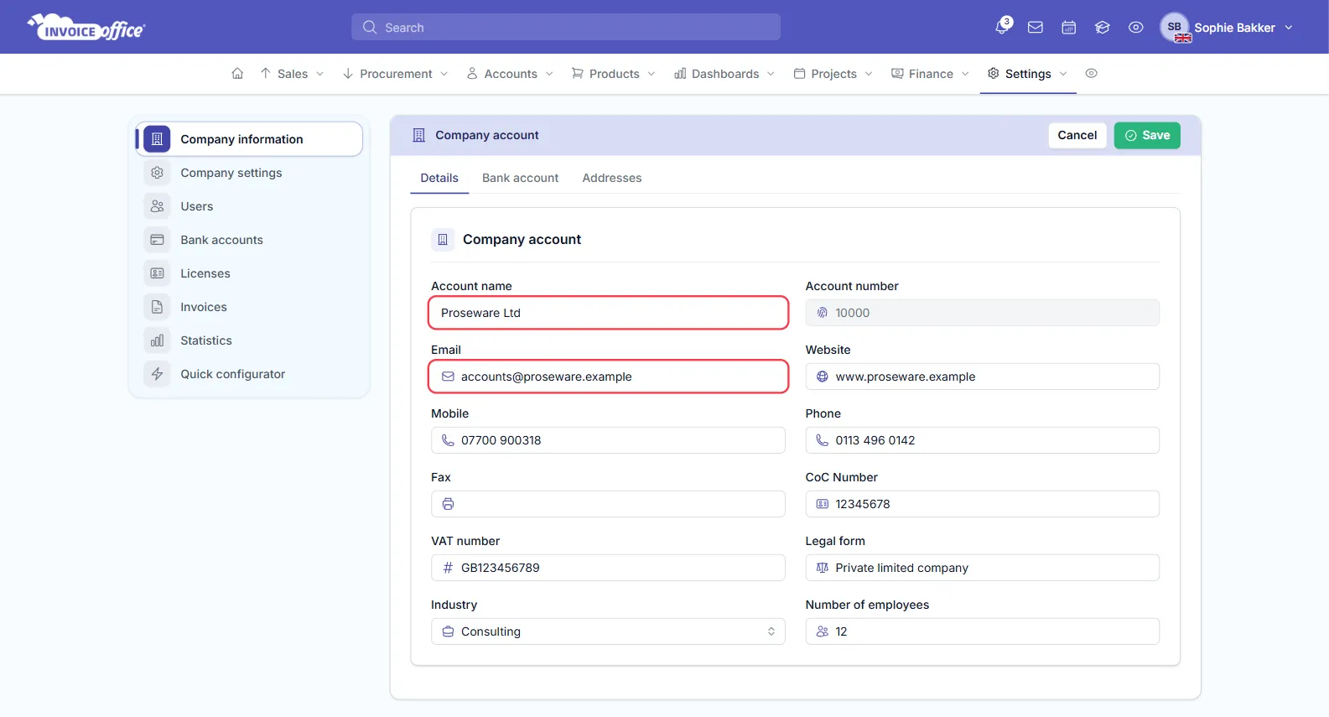Open the Industry Consulting dropdown

608,631
